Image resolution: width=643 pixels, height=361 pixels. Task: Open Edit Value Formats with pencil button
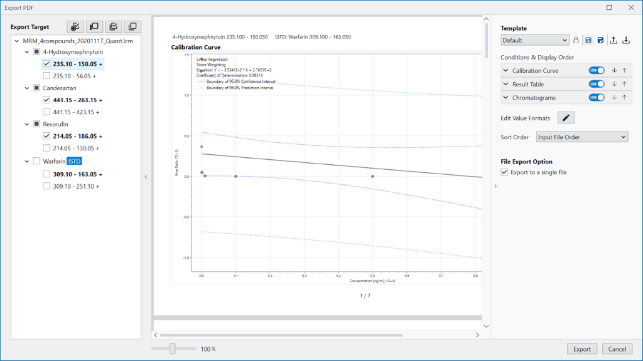pos(566,118)
